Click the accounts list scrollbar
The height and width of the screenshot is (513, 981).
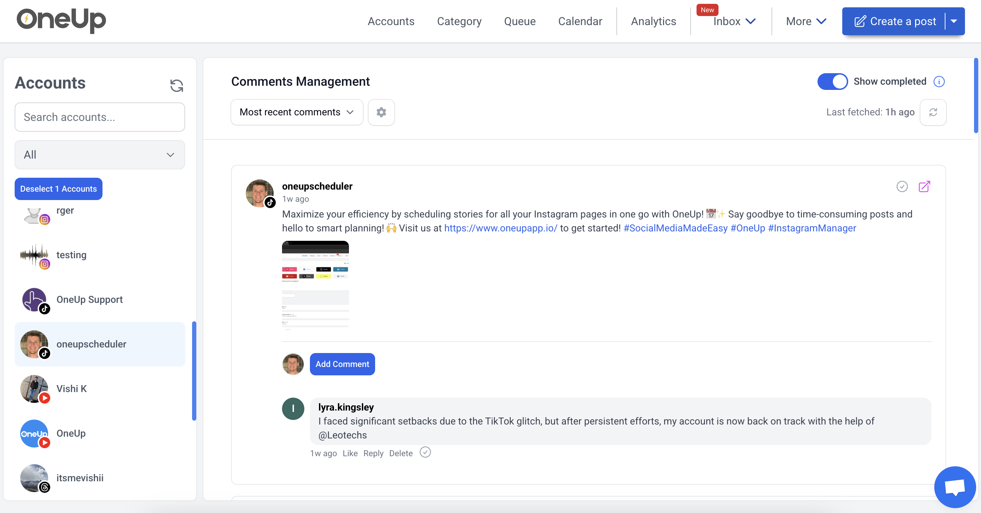[194, 370]
